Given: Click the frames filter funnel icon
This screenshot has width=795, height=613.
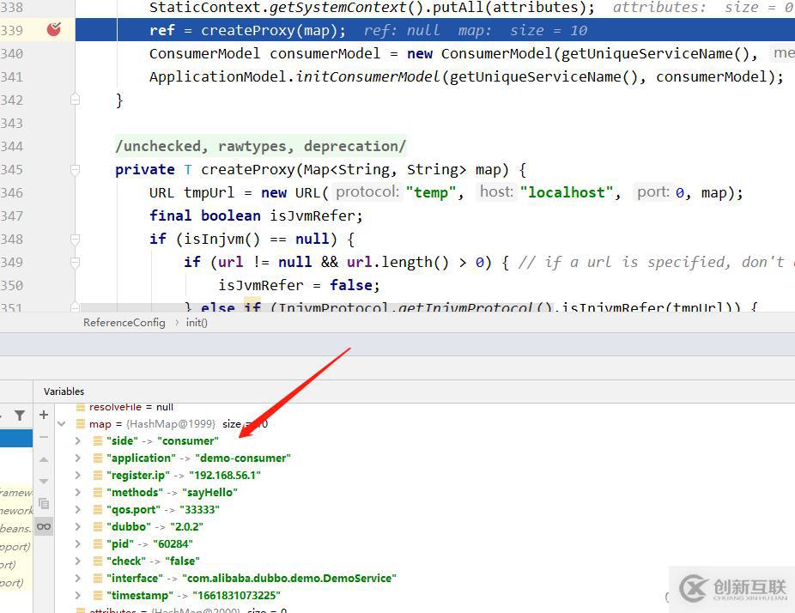Looking at the screenshot, I should [x=19, y=416].
